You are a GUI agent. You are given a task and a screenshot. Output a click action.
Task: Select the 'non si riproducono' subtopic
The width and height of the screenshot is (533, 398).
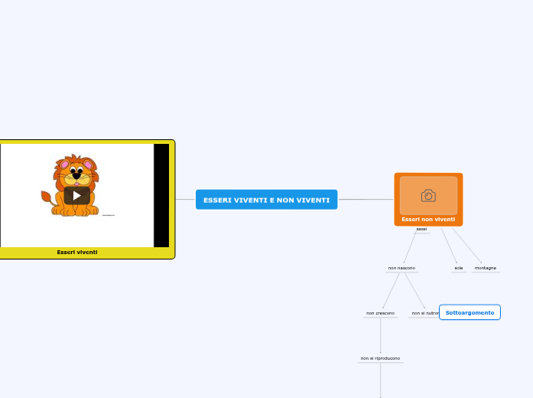tap(380, 358)
